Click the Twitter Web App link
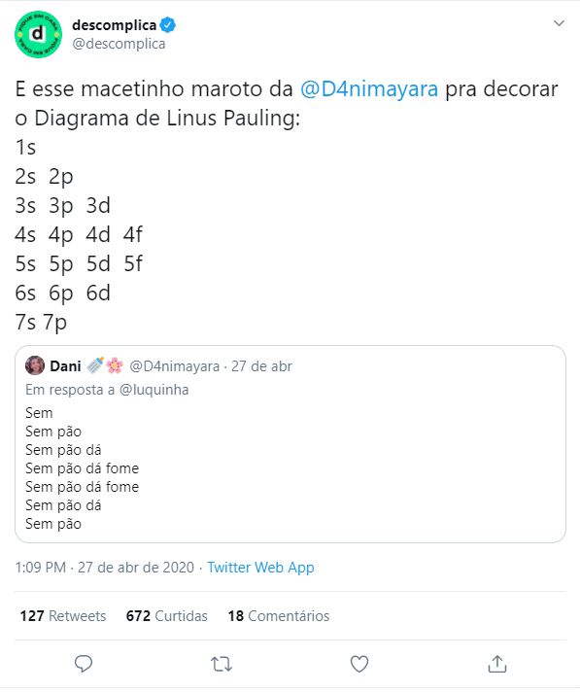The image size is (580, 692). tap(260, 567)
